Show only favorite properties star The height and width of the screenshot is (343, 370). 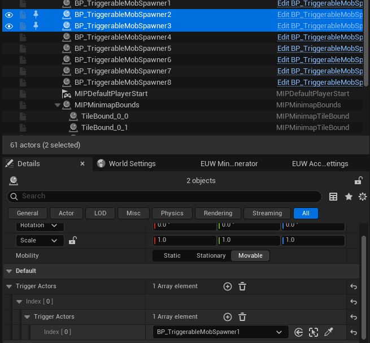[349, 197]
